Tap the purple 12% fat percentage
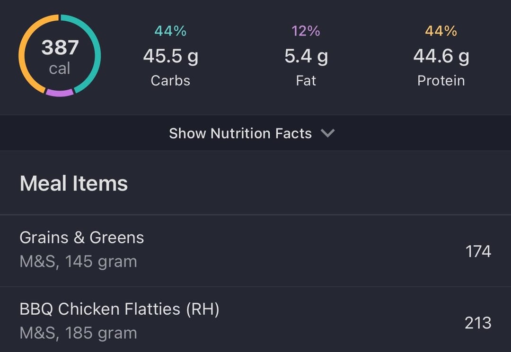The width and height of the screenshot is (511, 352). [x=306, y=31]
